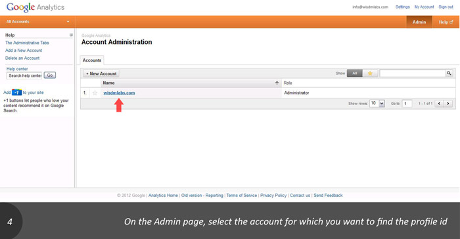The width and height of the screenshot is (460, 239).
Task: Click the Send Feedback link
Action: point(328,195)
